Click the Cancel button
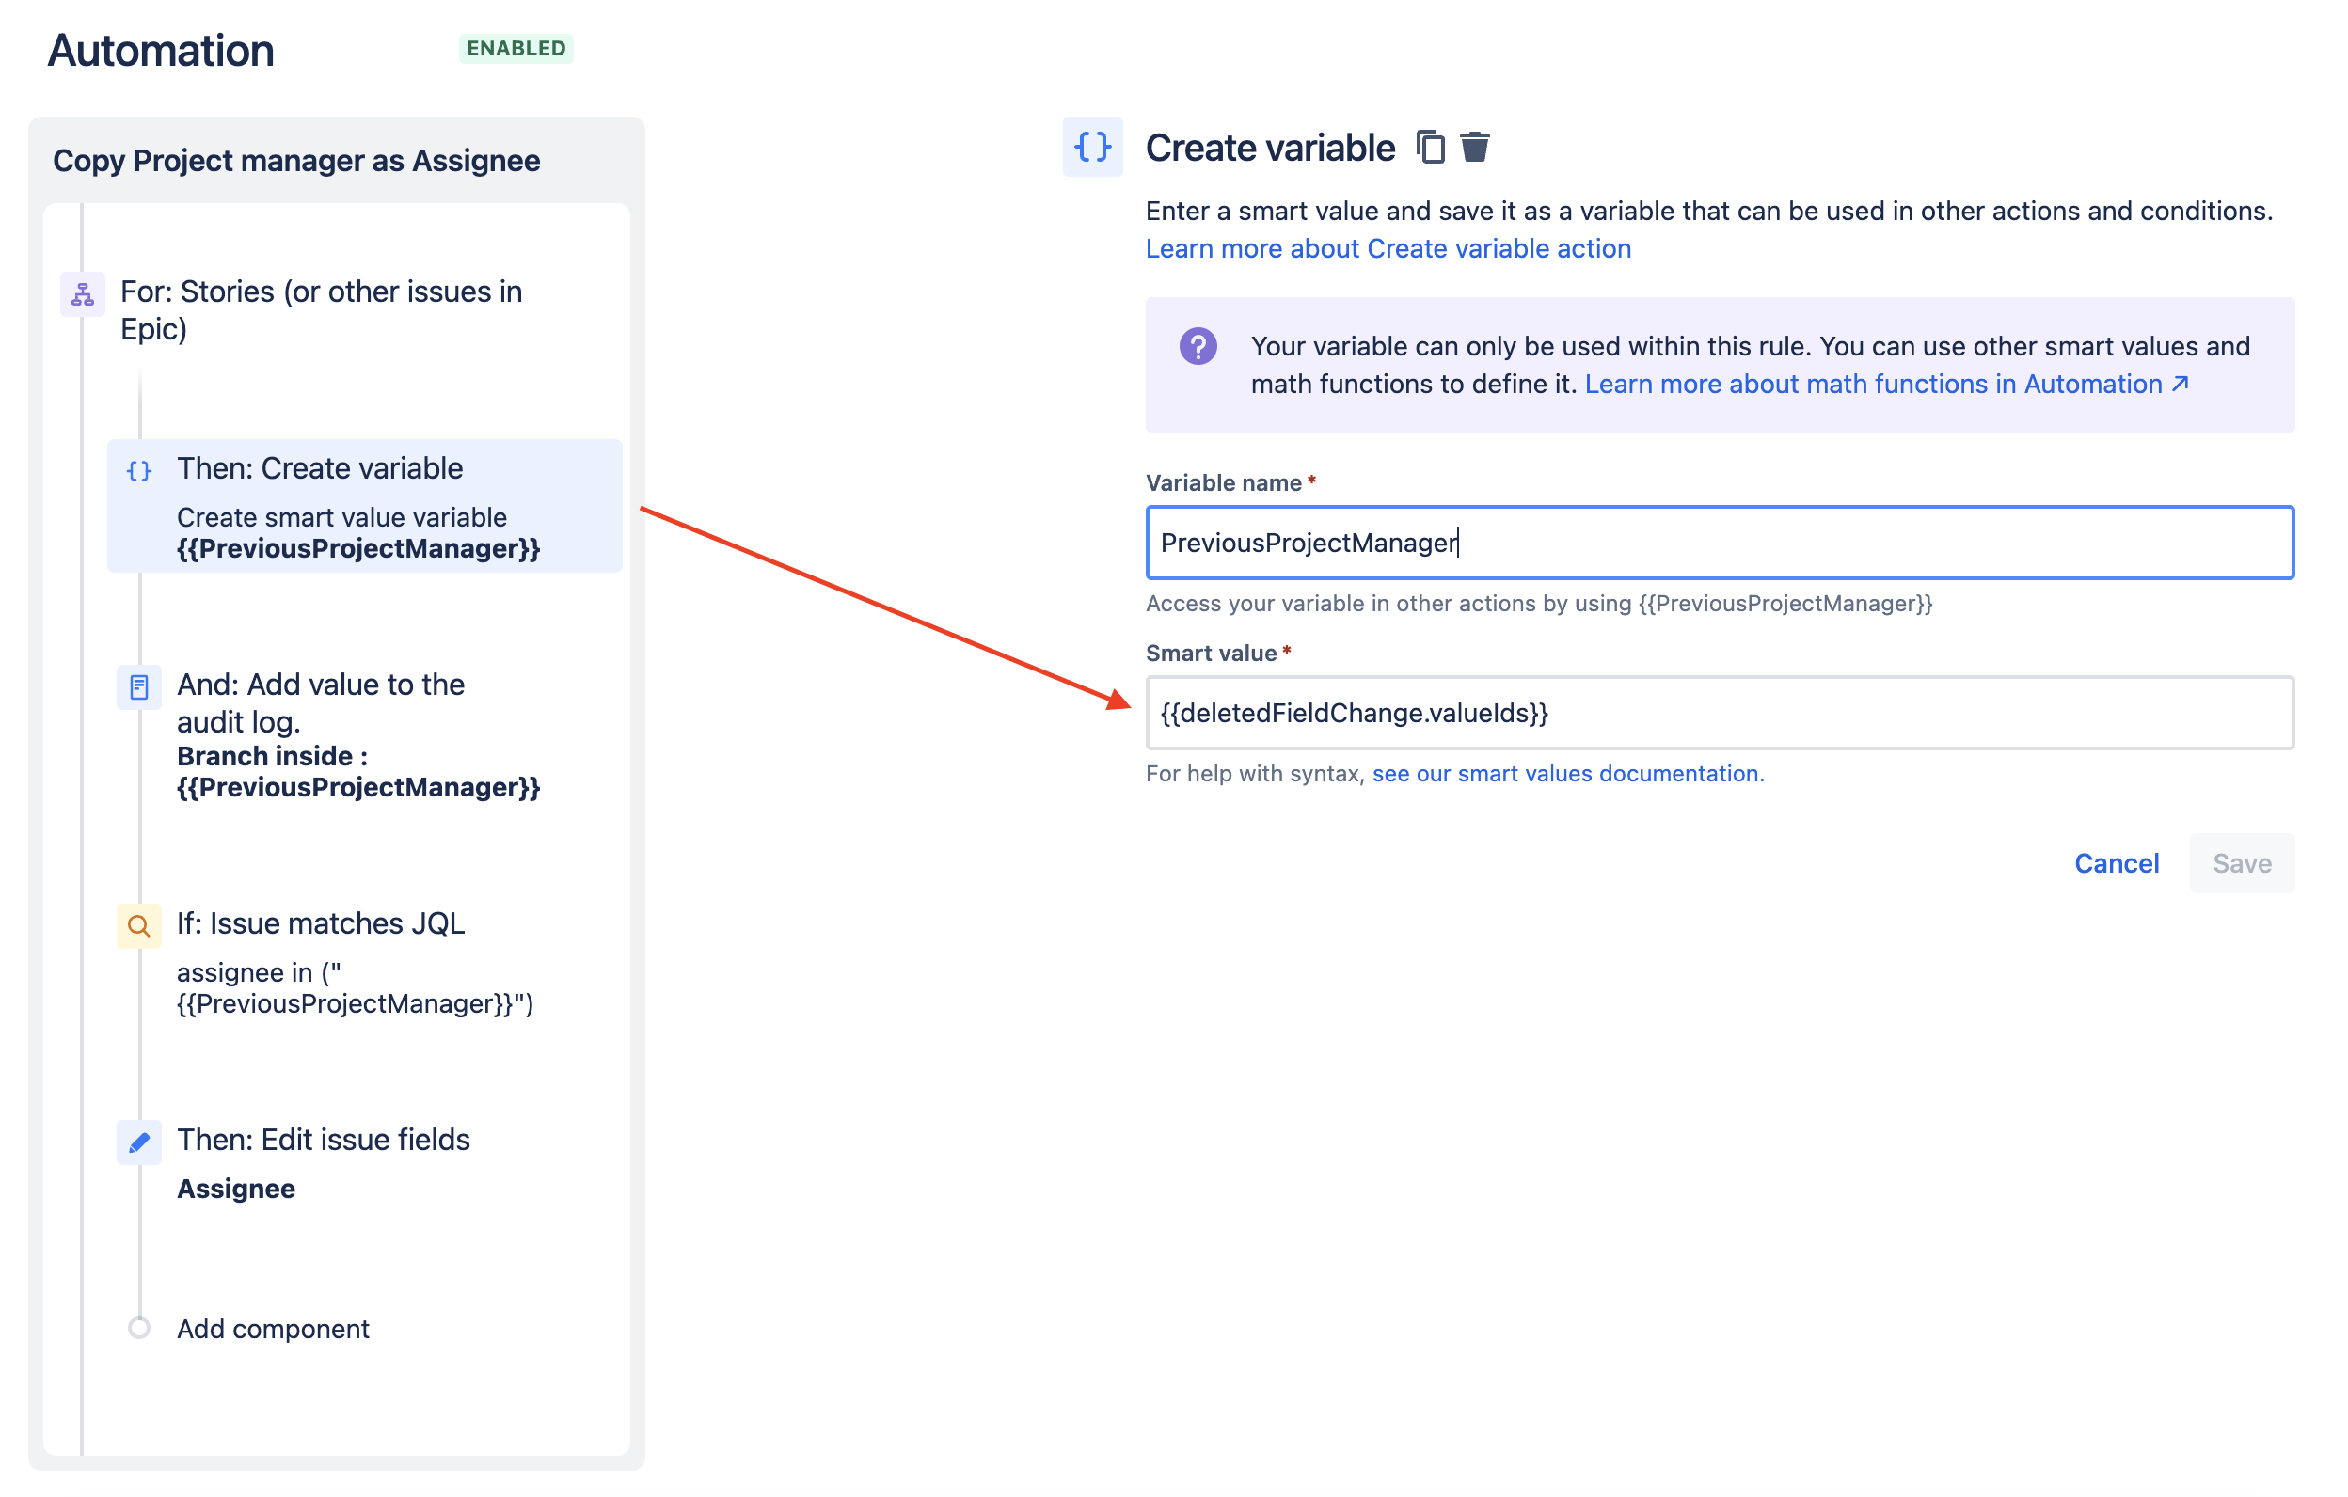Image resolution: width=2348 pixels, height=1497 pixels. (2116, 863)
